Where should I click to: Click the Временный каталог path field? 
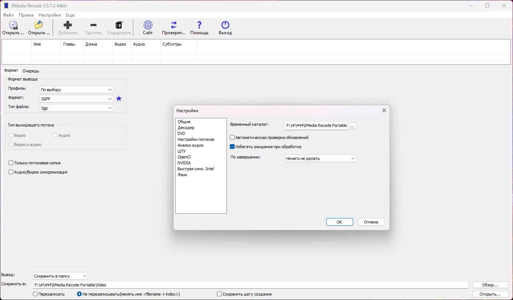[316, 126]
